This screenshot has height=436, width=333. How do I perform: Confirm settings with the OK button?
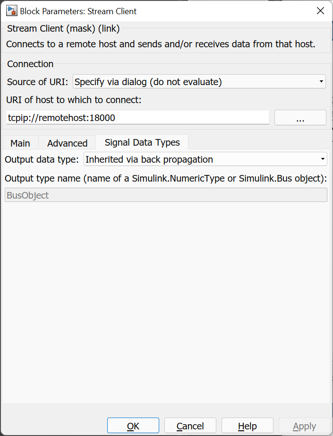(x=133, y=426)
